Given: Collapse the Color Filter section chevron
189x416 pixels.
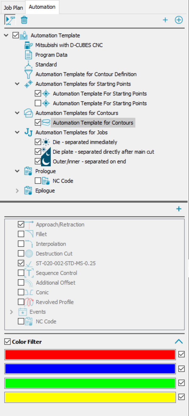Looking at the screenshot, I should click(179, 342).
